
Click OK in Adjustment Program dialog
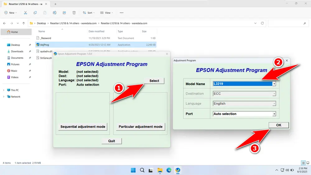(x=279, y=125)
